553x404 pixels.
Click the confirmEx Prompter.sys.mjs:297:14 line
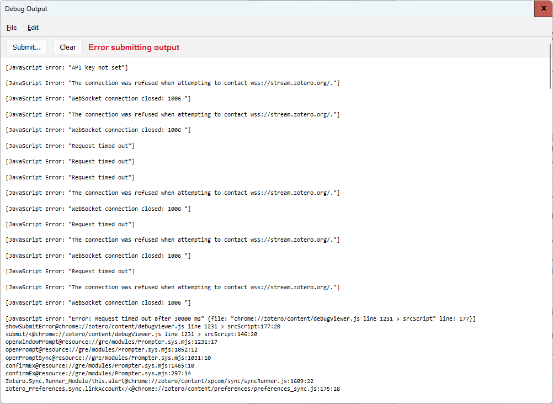pos(98,373)
